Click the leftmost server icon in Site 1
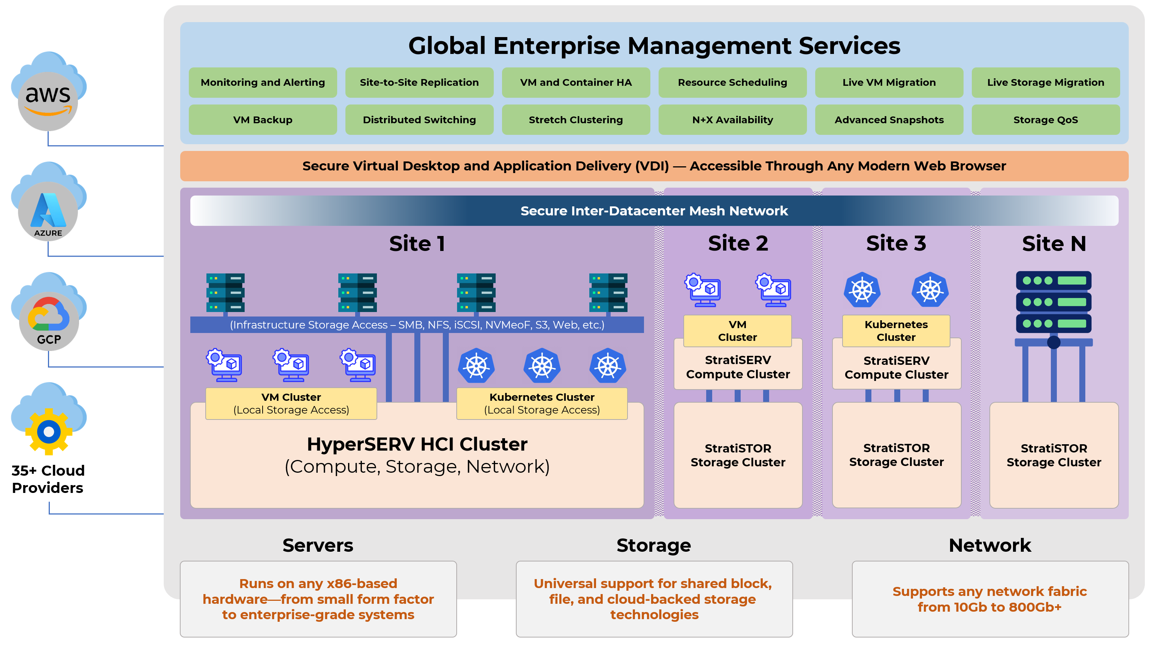This screenshot has height=645, width=1152. (225, 293)
